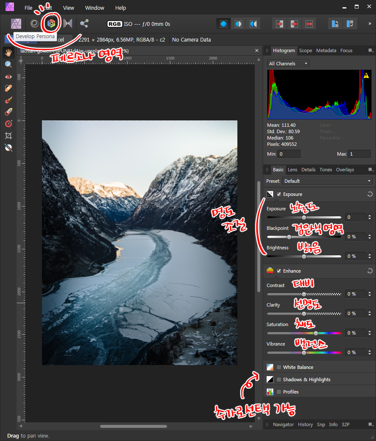376x441 pixels.
Task: Click the histogram Max input field
Action: click(359, 154)
